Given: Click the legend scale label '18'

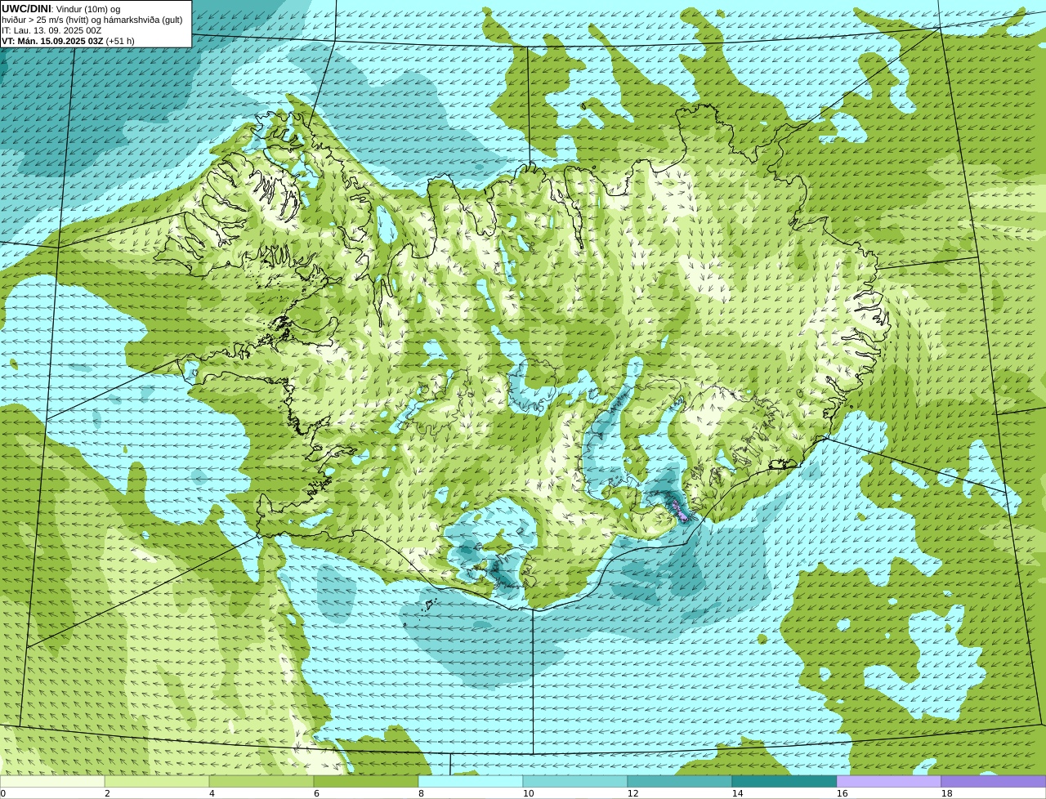Looking at the screenshot, I should (946, 793).
